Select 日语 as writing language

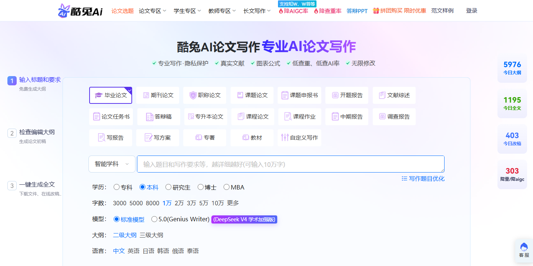coord(148,251)
